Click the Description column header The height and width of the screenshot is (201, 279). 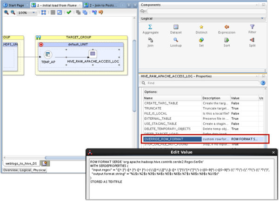pos(216,98)
